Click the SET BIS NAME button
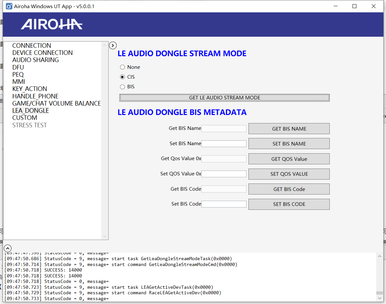This screenshot has height=304, width=386. 289,144
